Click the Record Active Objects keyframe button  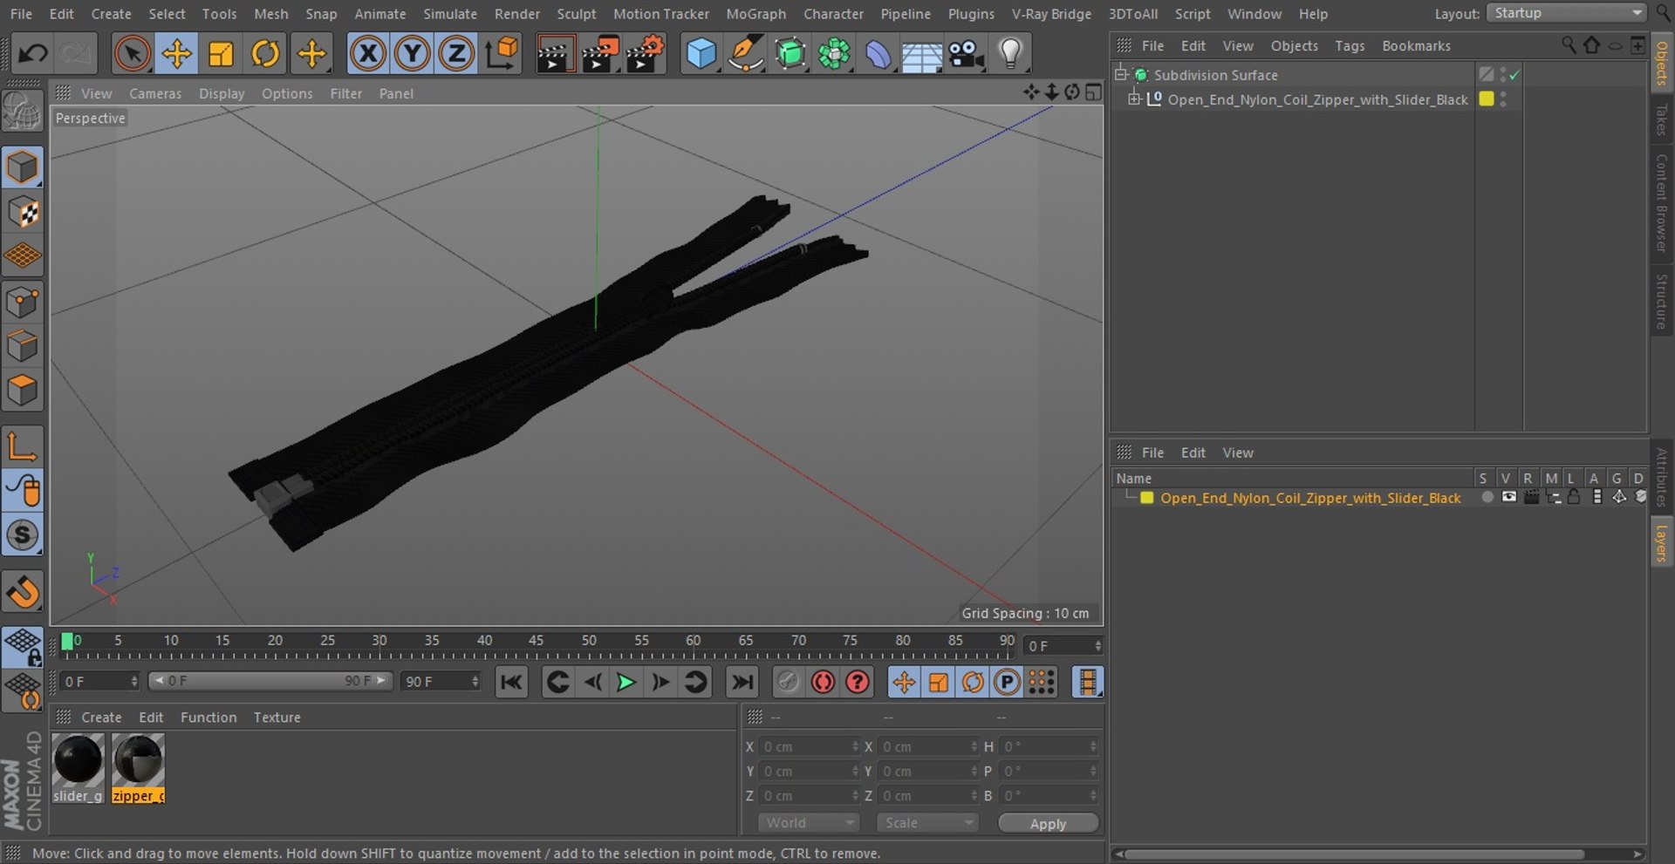tap(823, 682)
